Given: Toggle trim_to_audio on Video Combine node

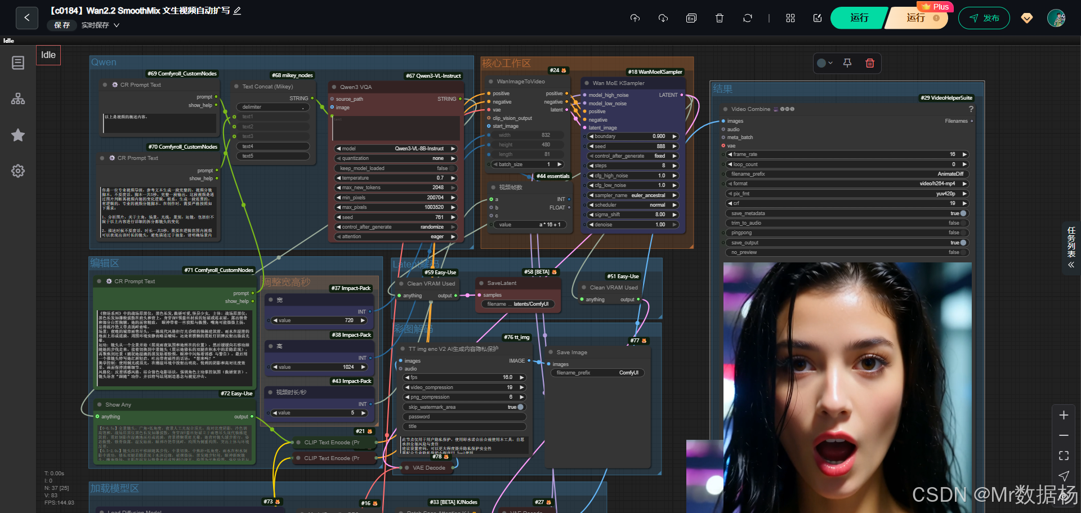Looking at the screenshot, I should [847, 223].
